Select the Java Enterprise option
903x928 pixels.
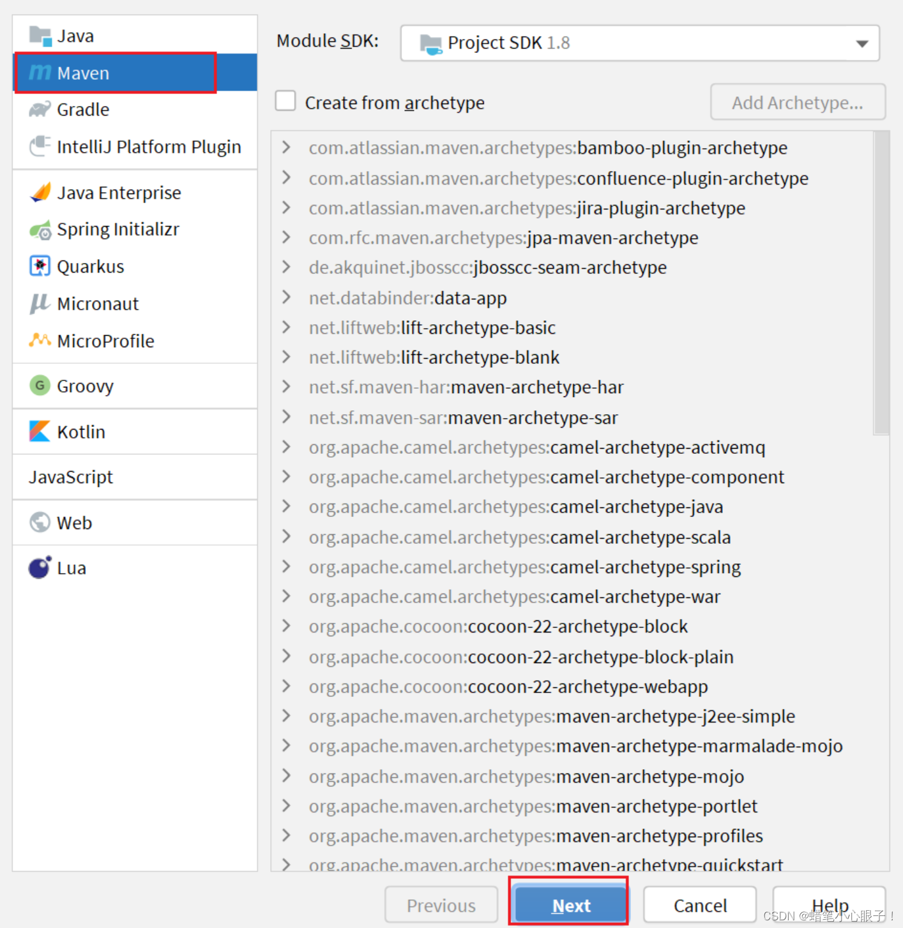(119, 192)
